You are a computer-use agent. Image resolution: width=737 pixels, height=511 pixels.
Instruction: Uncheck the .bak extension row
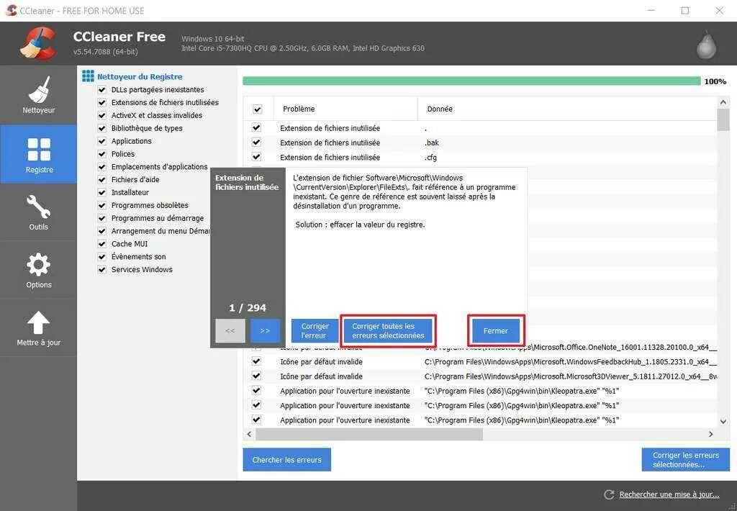pyautogui.click(x=256, y=142)
